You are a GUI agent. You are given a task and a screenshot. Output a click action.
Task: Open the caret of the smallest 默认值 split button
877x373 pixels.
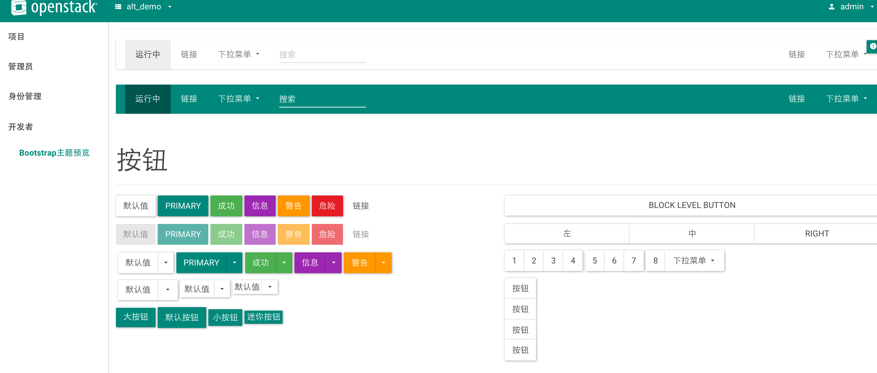click(x=270, y=287)
